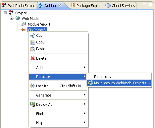Open the Refactor menu entry

pos(58,77)
